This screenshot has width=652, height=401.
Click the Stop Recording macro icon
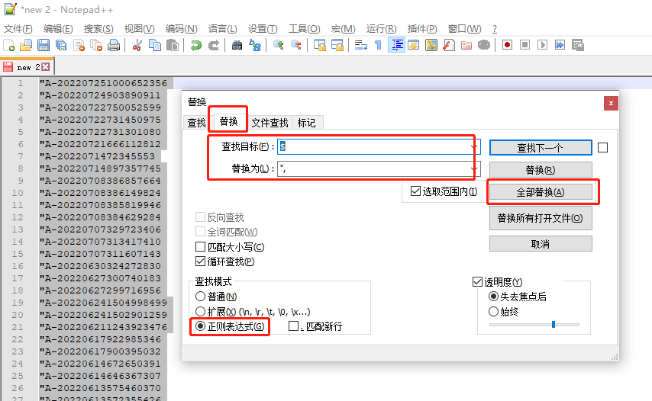click(525, 45)
